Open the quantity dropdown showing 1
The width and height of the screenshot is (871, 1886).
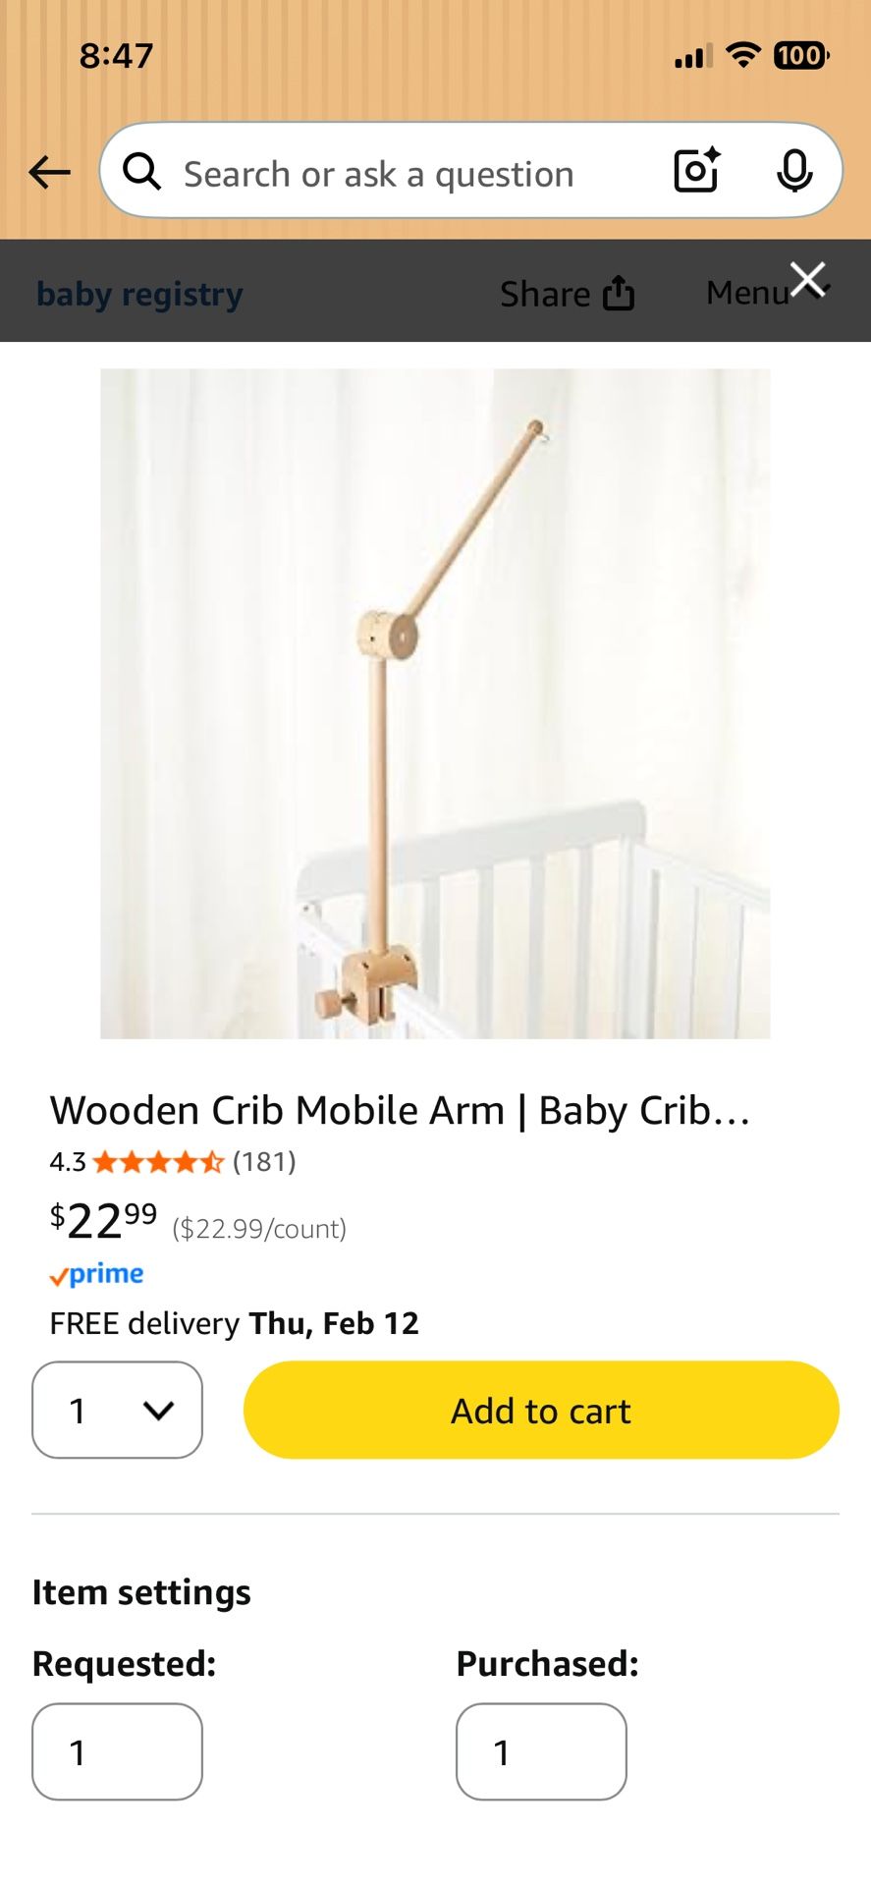click(x=117, y=1410)
